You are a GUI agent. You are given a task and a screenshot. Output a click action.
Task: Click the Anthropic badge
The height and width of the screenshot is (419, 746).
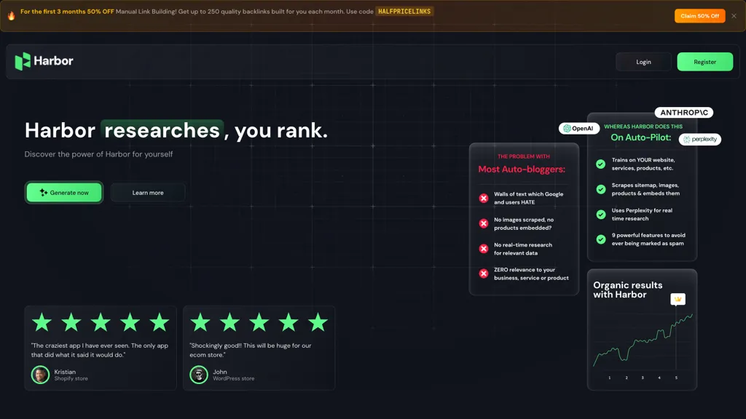click(x=683, y=113)
